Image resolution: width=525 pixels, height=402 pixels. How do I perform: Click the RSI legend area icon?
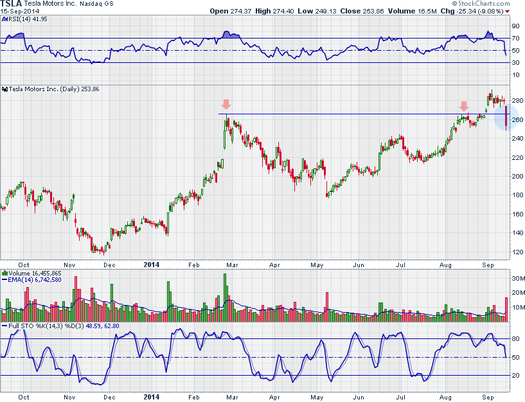coord(4,19)
